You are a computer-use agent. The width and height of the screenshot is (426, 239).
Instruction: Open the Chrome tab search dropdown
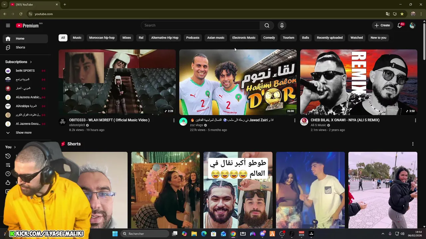[x=4, y=5]
